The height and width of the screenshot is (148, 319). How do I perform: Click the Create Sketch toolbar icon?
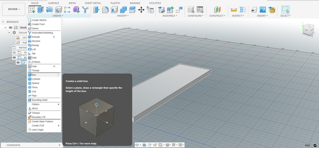tap(32, 10)
